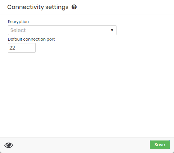
Task: Click the port number 22
Action: click(x=12, y=48)
